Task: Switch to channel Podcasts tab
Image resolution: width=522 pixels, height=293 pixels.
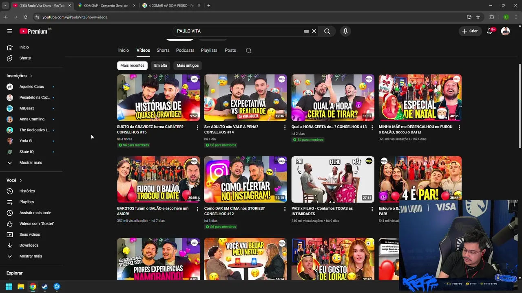Action: coord(185,50)
